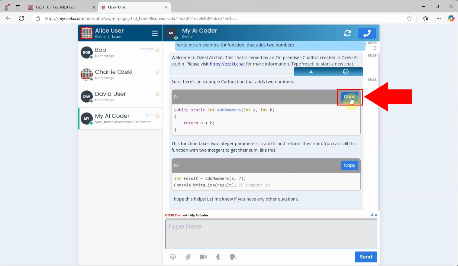The image size is (458, 266).
Task: Close the OZEKI 10 browser tab
Action: 94,7
